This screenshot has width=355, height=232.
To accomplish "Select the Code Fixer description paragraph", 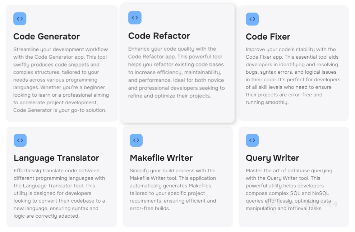I will pos(293,76).
